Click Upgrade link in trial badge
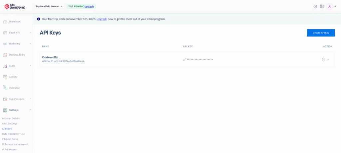 pyautogui.click(x=89, y=7)
